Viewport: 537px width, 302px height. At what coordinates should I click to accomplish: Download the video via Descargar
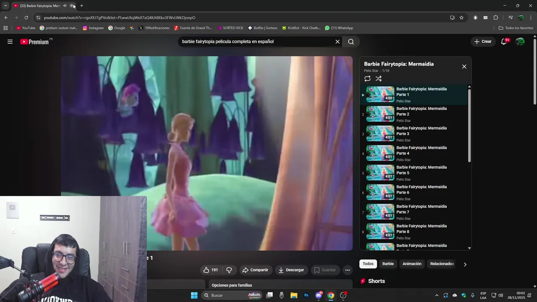click(291, 270)
